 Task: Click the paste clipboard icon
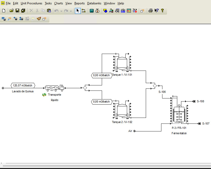pos(49,11)
